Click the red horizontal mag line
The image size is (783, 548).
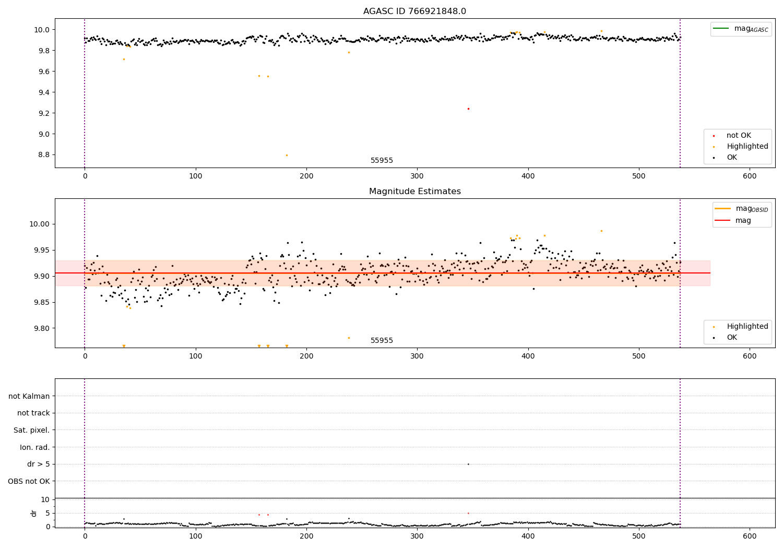click(383, 273)
